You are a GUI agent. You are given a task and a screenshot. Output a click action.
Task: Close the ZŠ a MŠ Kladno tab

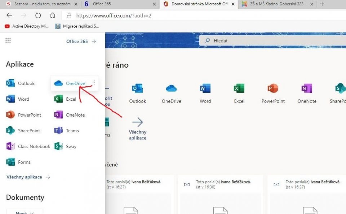311,4
